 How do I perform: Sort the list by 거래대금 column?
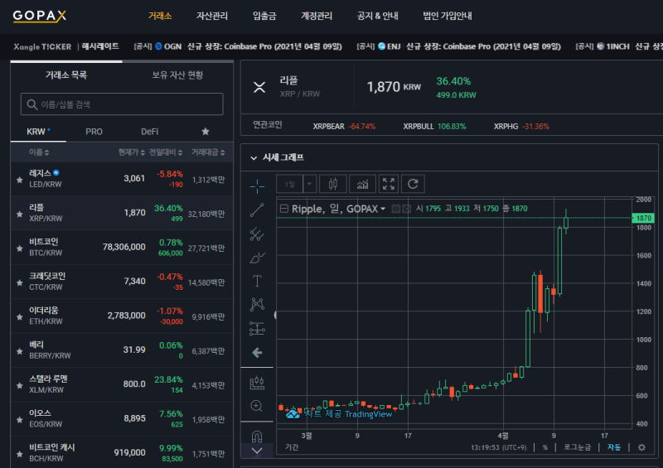coord(208,152)
